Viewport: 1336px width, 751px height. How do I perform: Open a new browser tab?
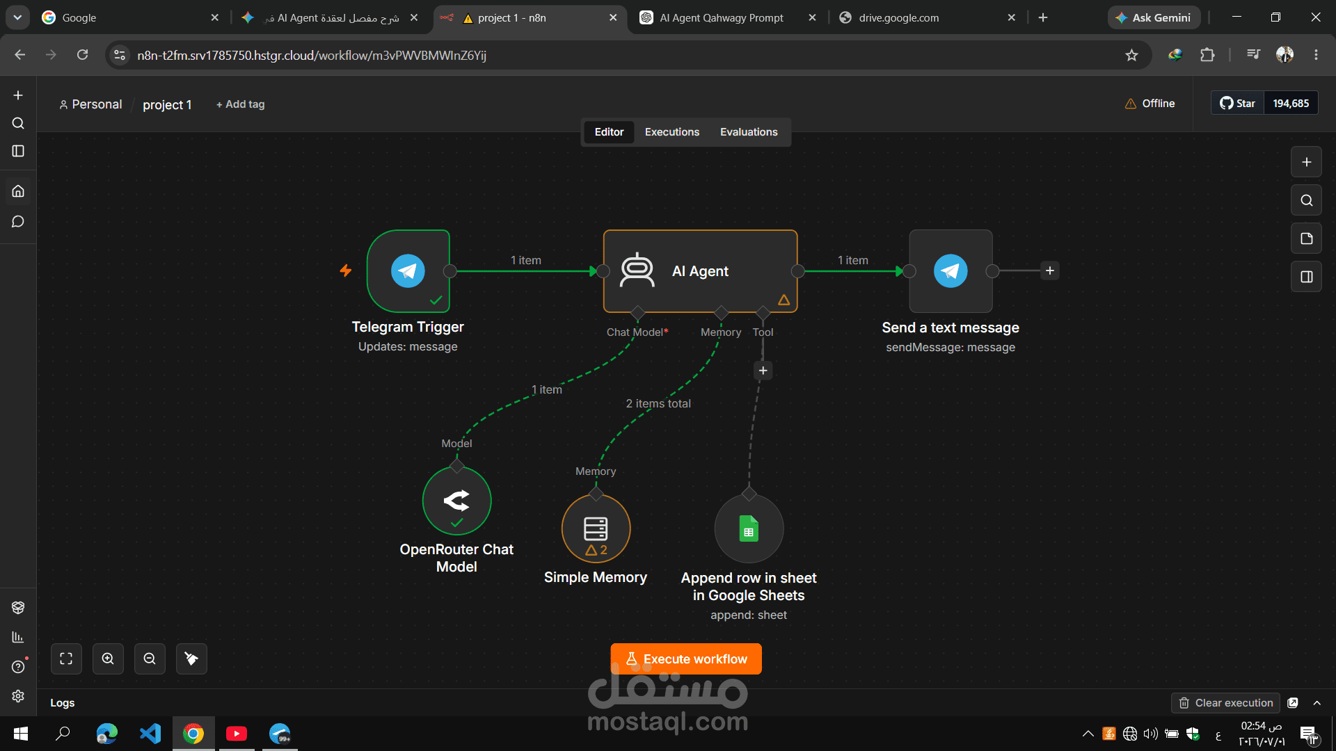(x=1043, y=17)
